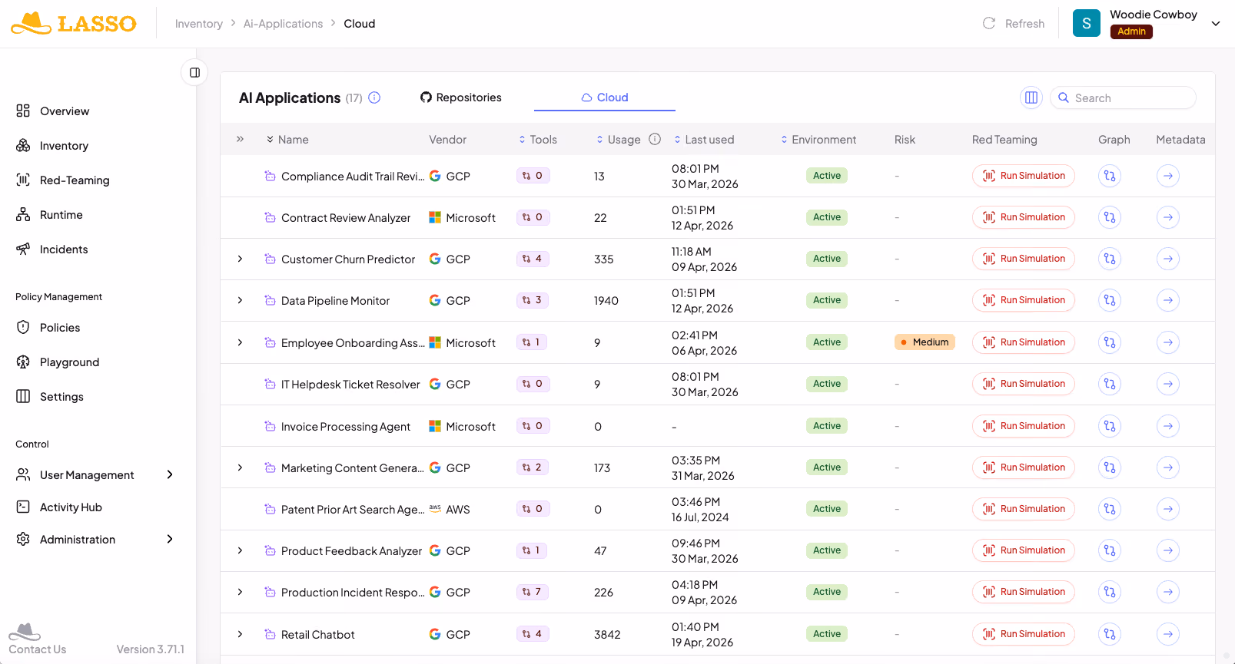This screenshot has height=664, width=1235.
Task: Click the tools badge showing 7
Action: (x=533, y=592)
